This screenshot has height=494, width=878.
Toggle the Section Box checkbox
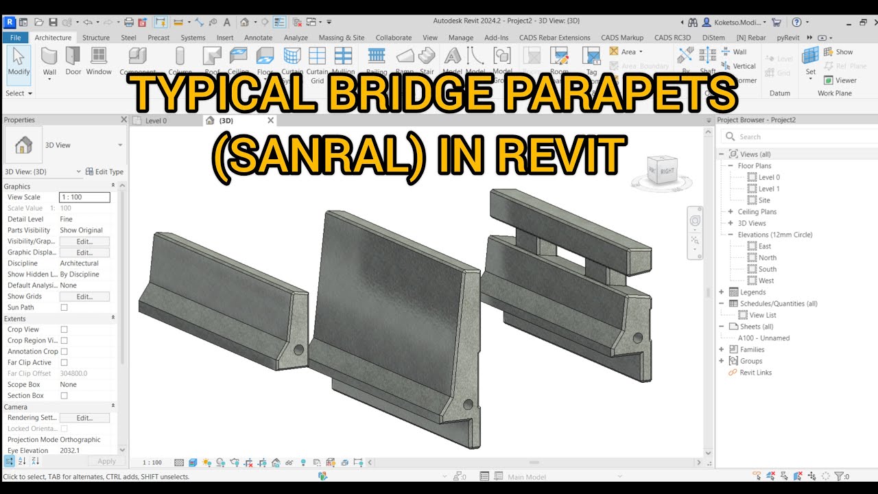tap(64, 395)
